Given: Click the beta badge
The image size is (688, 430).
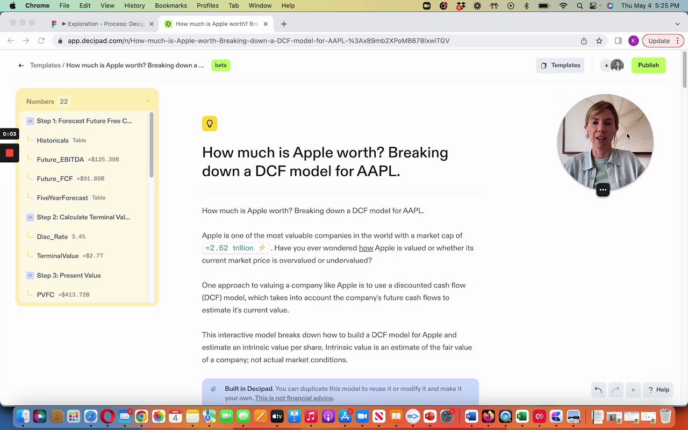Looking at the screenshot, I should [221, 65].
